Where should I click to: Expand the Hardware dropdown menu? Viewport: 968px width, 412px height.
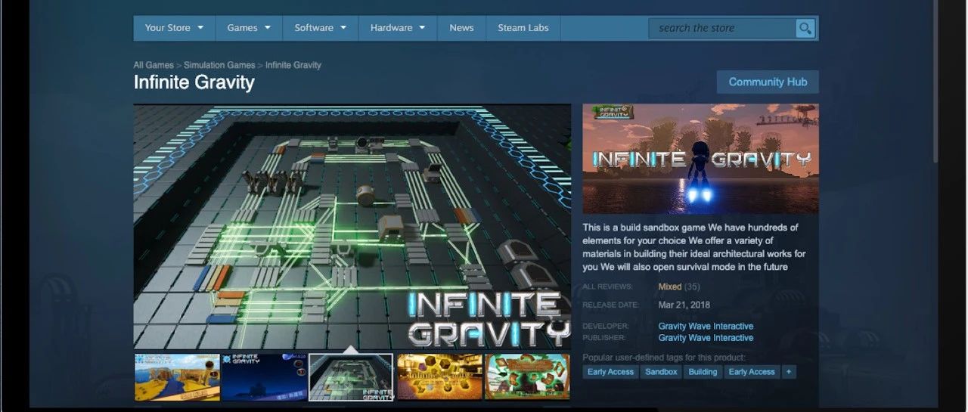pos(398,28)
